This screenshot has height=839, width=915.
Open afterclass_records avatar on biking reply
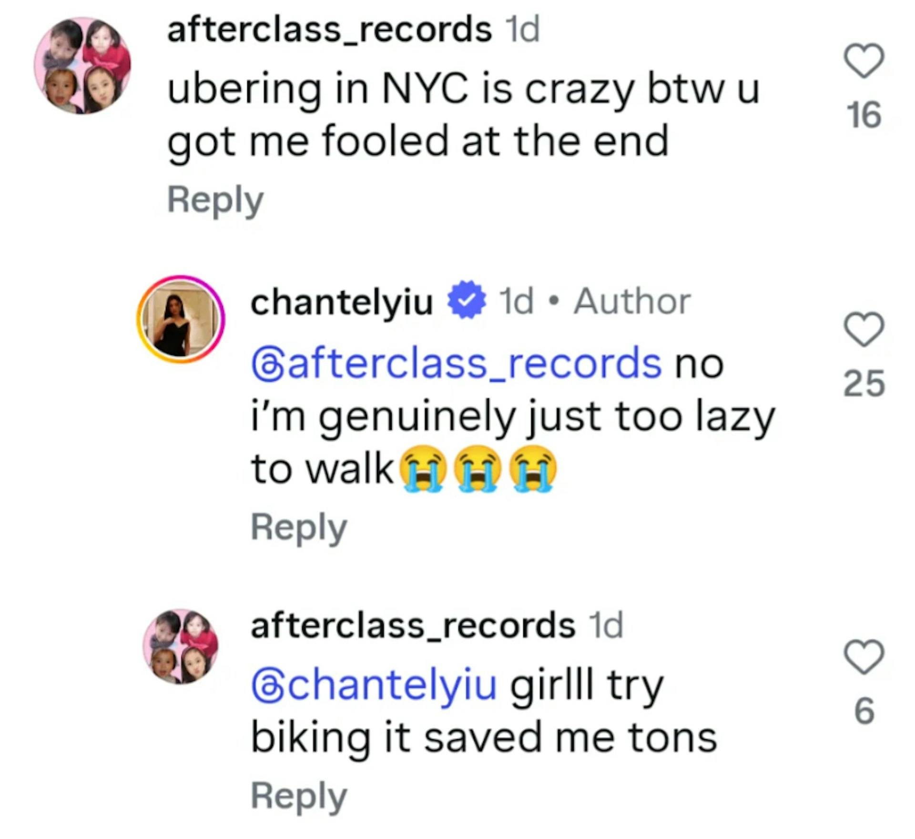point(181,647)
